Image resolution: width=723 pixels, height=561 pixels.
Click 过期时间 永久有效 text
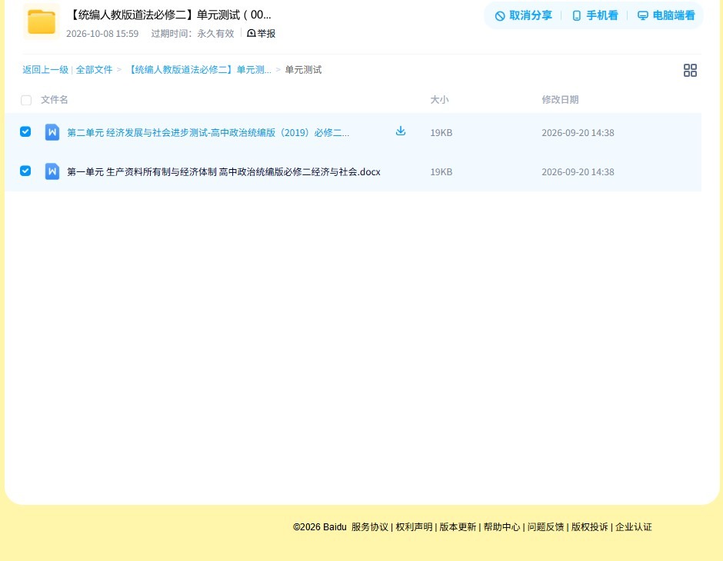(x=193, y=34)
